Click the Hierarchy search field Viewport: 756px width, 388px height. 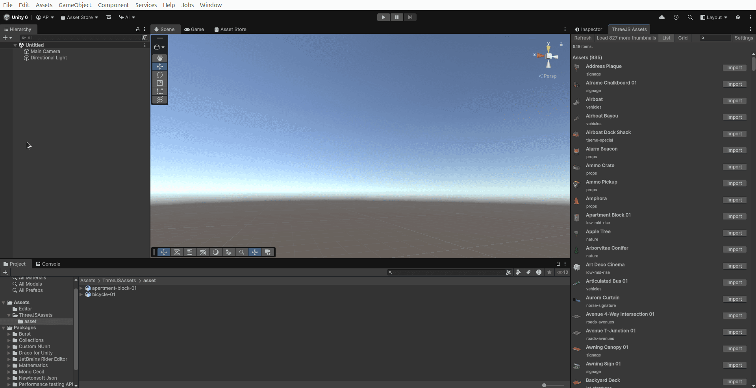(x=81, y=38)
